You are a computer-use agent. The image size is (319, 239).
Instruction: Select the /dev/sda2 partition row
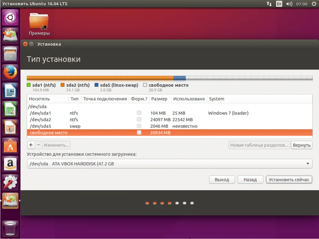coord(170,119)
